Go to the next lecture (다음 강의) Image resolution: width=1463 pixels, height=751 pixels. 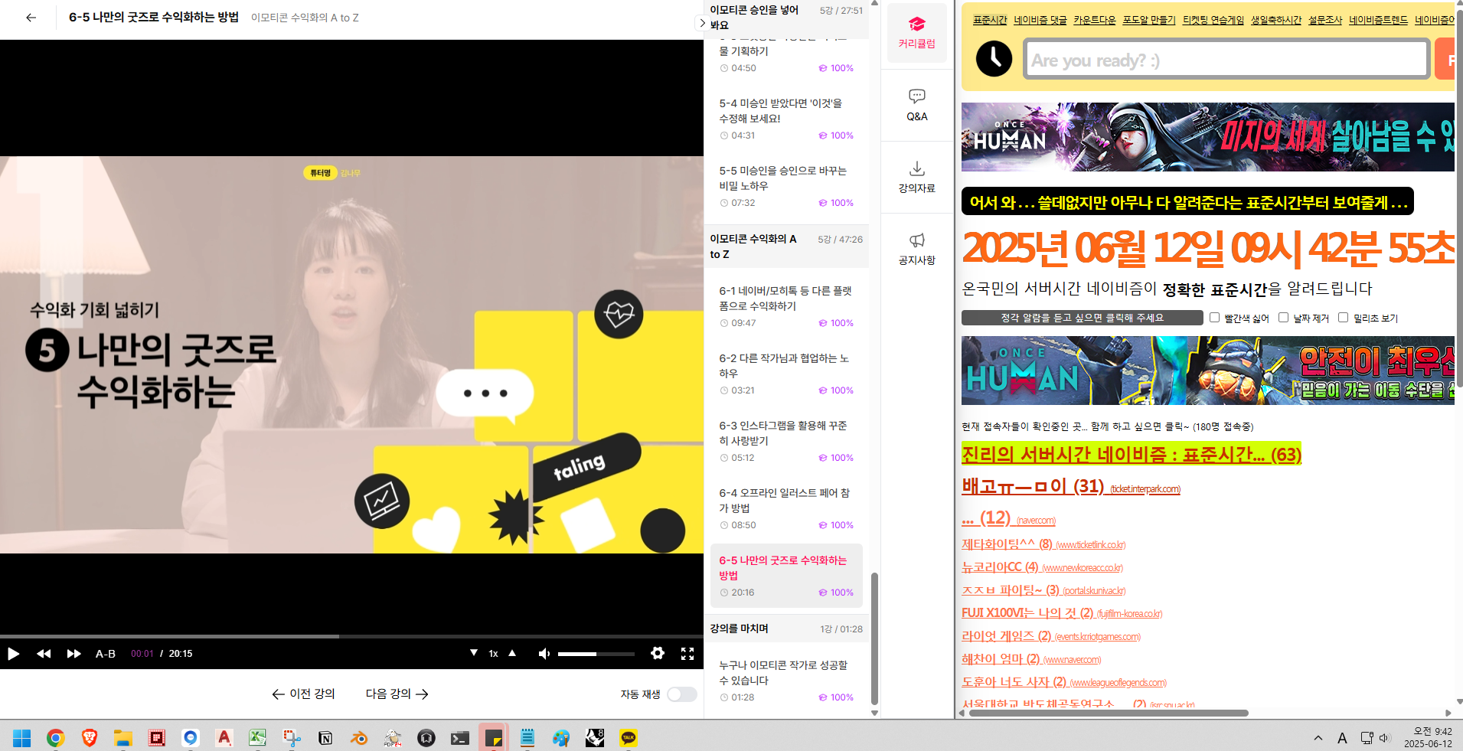point(397,694)
